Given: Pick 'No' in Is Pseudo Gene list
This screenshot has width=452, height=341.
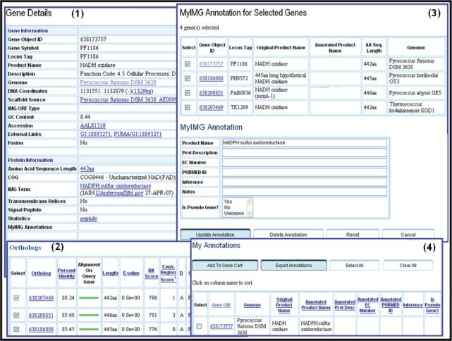Looking at the screenshot, I should (x=226, y=207).
